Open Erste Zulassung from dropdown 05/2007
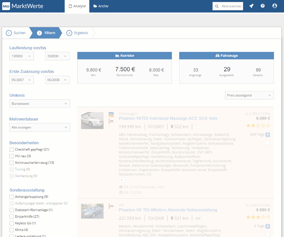The height and width of the screenshot is (237, 284). (21, 80)
